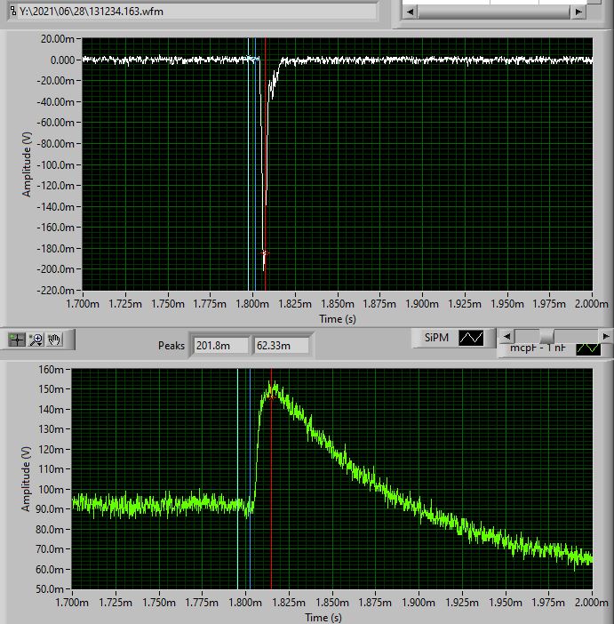This screenshot has width=614, height=624.
Task: Click upper graph time axis start 1.700m
Action: 83,304
